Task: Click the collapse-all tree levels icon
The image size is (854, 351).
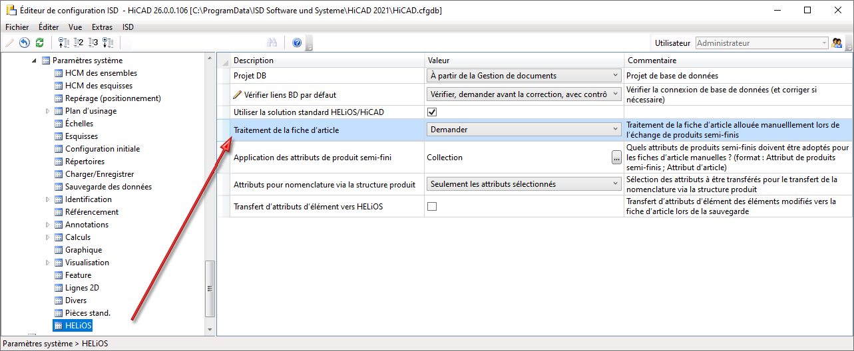Action: (x=64, y=43)
